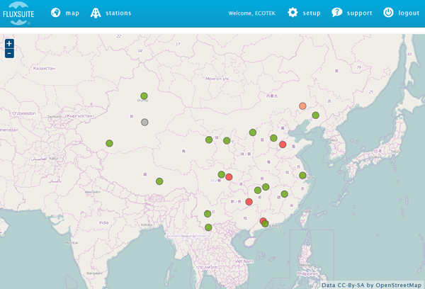Screen dimensions: 425x289
Task: Select the gray station marker
Action: click(x=144, y=123)
